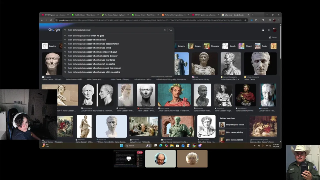Select suggestion 'when he was murdered'
This screenshot has width=320, height=180.
92,60
